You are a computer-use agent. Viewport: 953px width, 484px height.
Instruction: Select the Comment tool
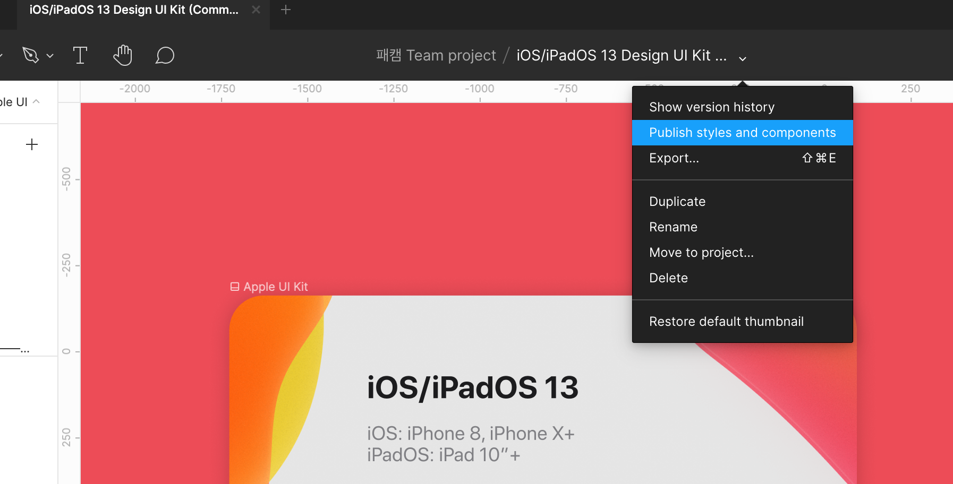(x=165, y=55)
